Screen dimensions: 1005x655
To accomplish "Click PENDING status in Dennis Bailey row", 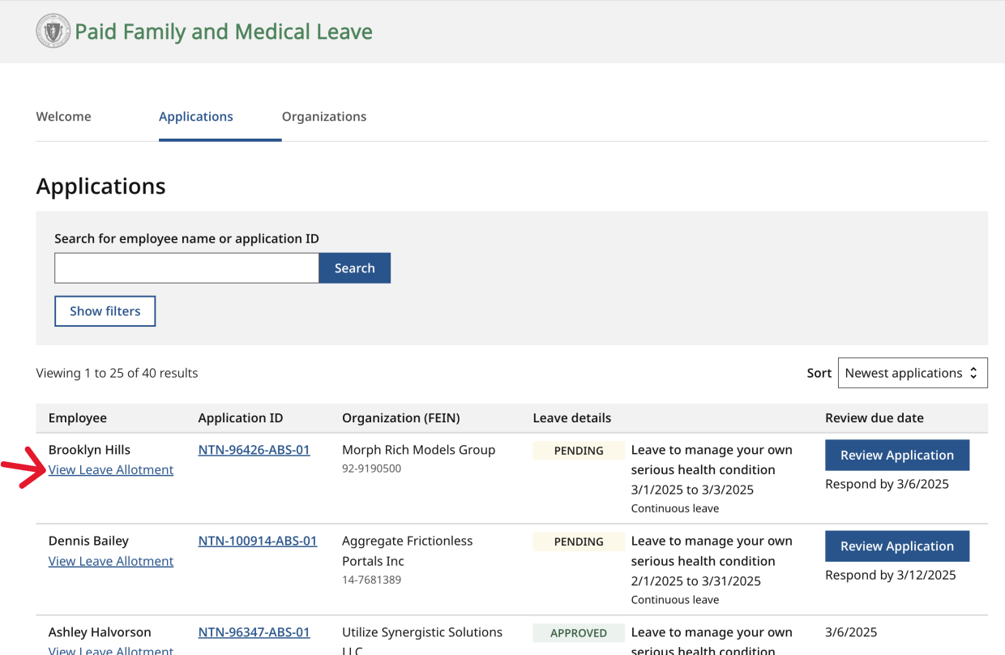I will pyautogui.click(x=579, y=542).
